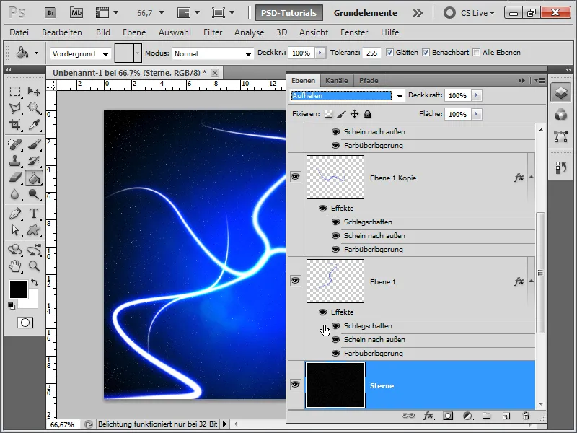Select the Rectangular Marquee tool
Screen dimensions: 577x433
15,91
